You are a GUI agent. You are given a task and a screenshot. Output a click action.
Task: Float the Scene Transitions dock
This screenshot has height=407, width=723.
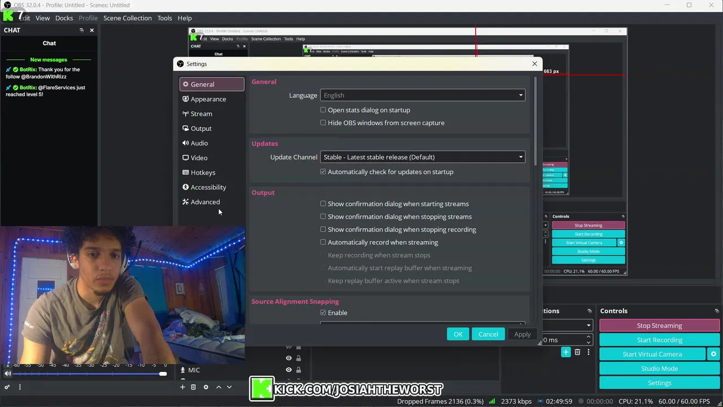coord(590,311)
